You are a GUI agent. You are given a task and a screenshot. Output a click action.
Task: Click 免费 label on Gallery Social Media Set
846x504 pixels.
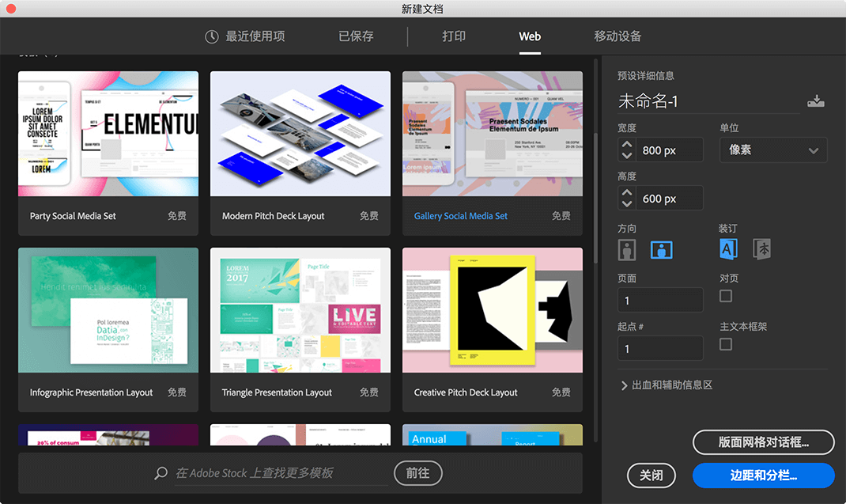561,216
